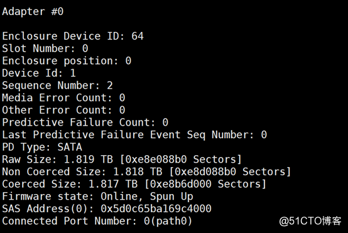This screenshot has height=233, width=348.
Task: Click the PD Type SATA text
Action: [x=42, y=148]
